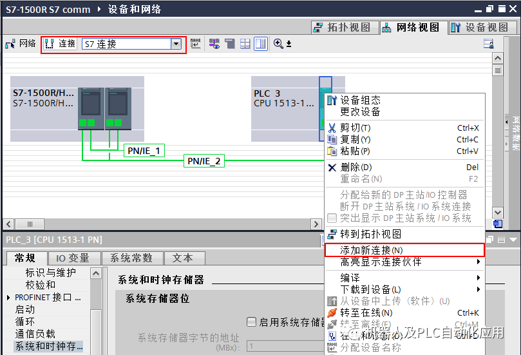Click the zoom magnifier icon
Viewport: 521px width, 355px height.
278,44
